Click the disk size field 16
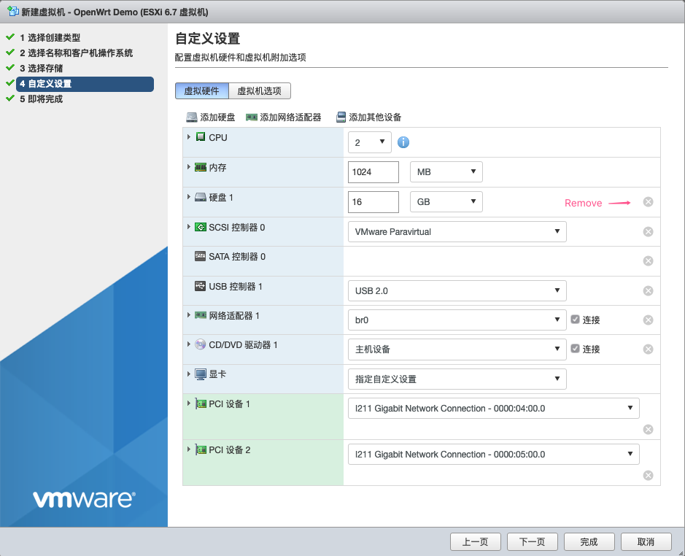The width and height of the screenshot is (685, 556). tap(374, 202)
